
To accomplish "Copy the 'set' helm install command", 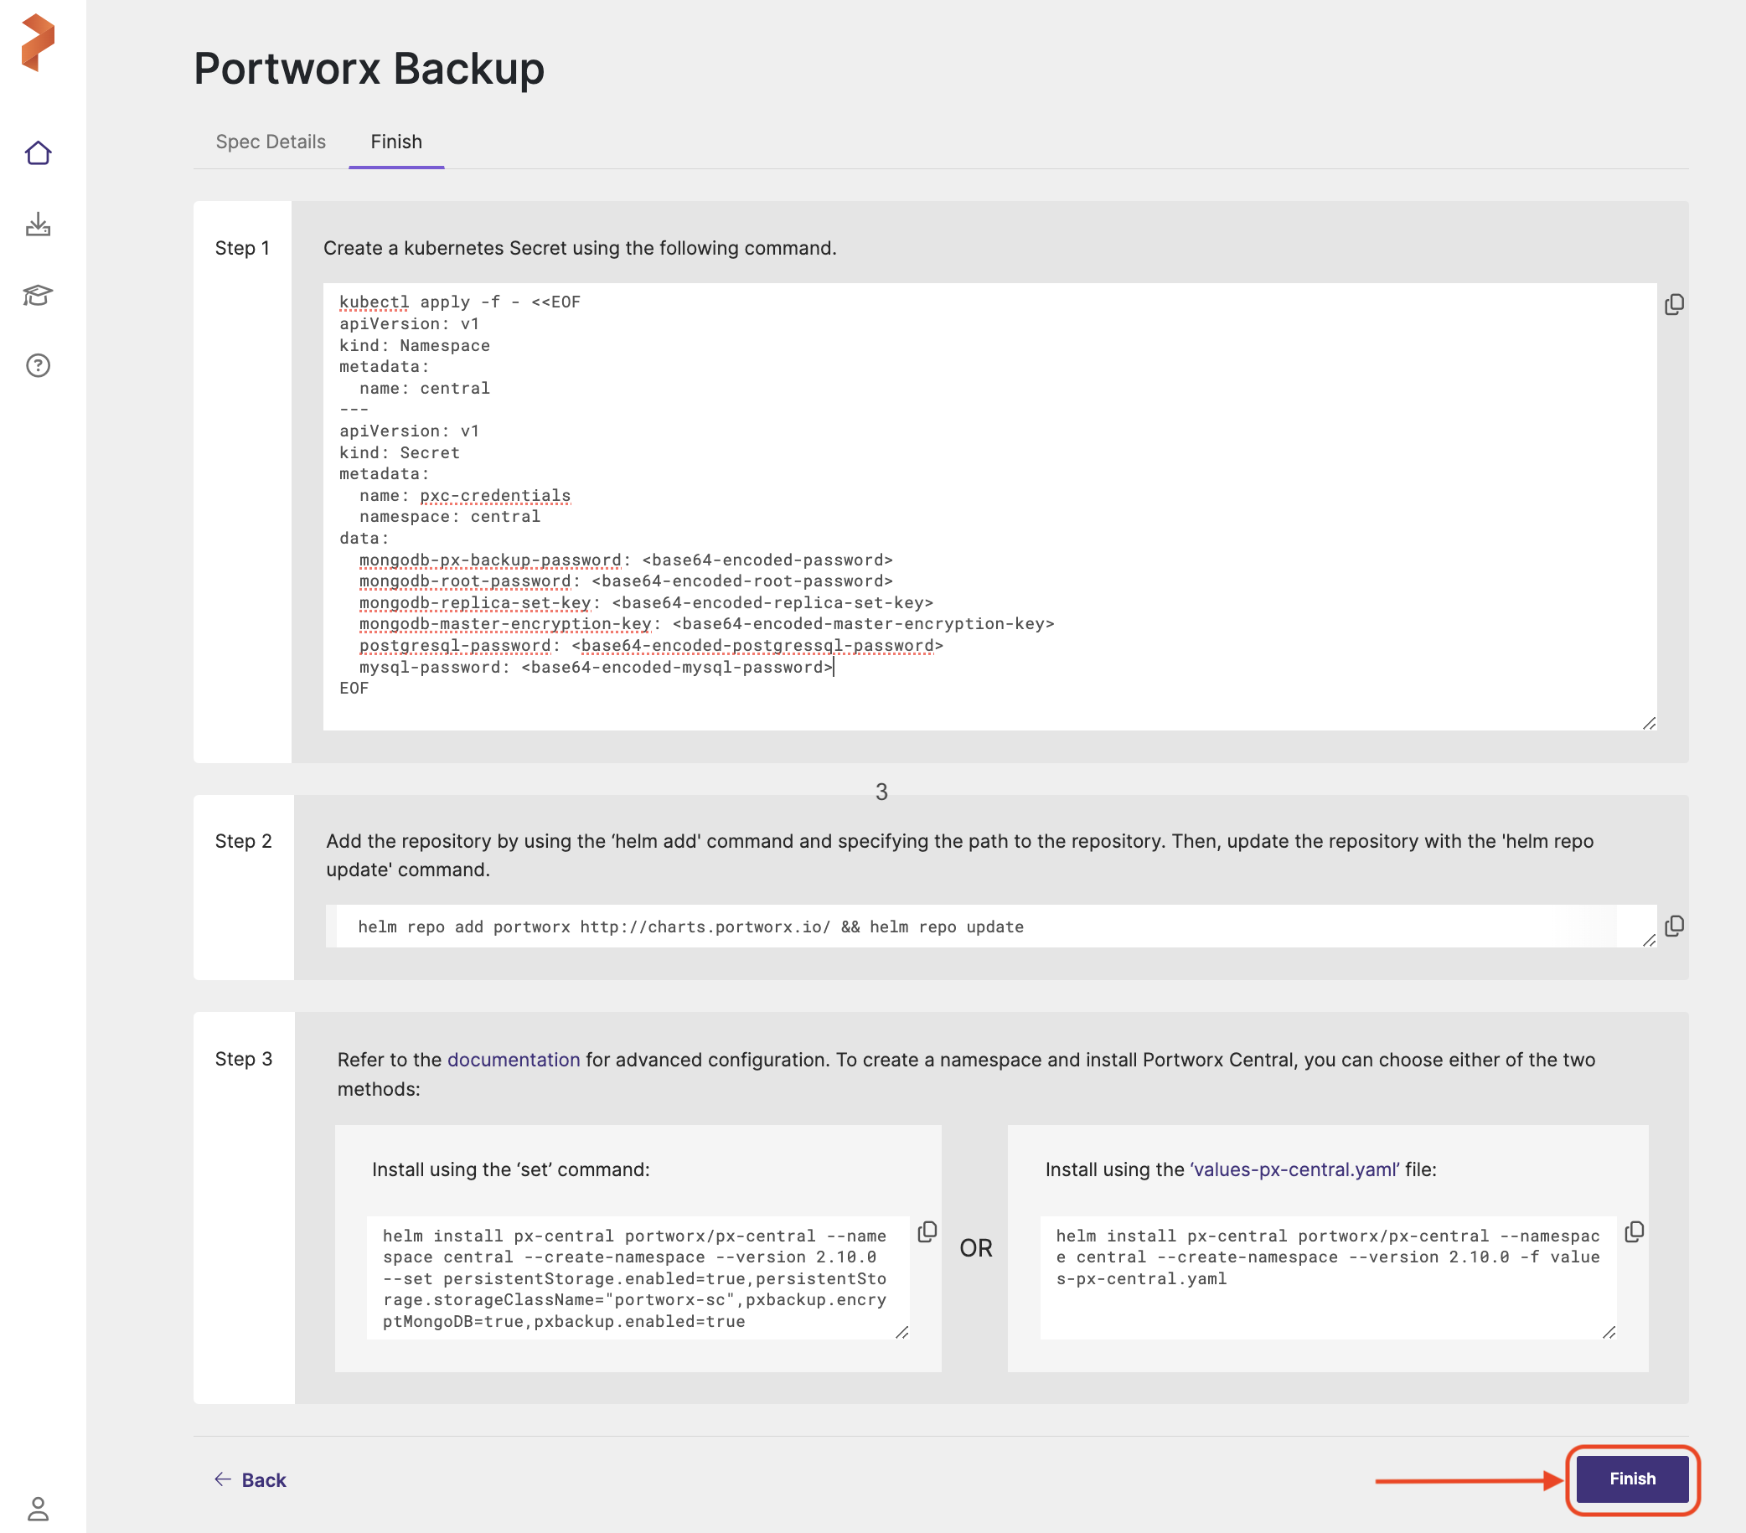I will (x=927, y=1231).
